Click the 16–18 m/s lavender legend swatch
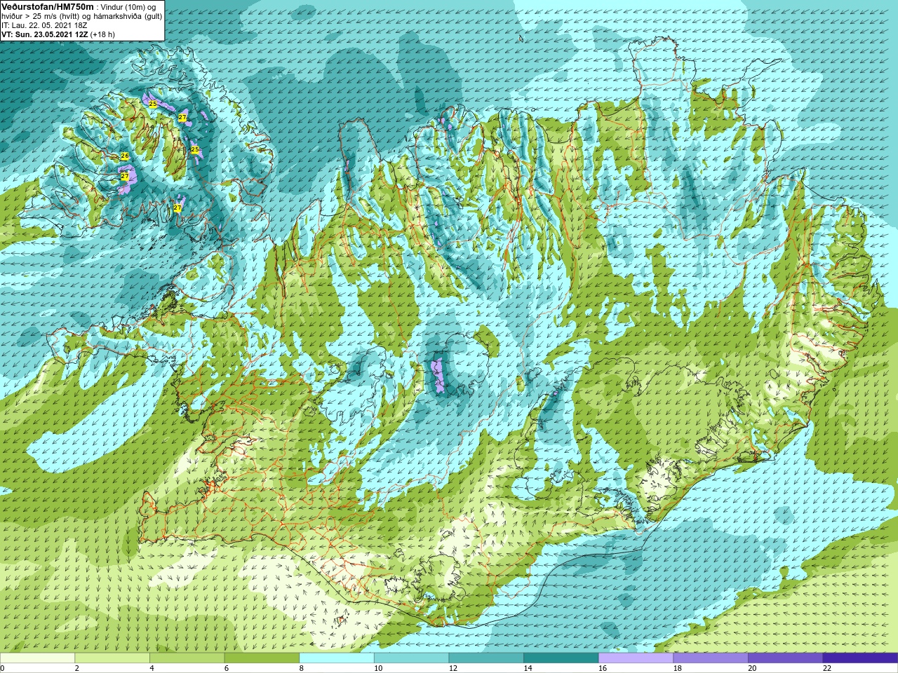Image resolution: width=898 pixels, height=673 pixels. [636, 658]
